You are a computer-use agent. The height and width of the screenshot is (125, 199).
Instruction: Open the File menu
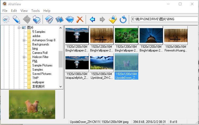pyautogui.click(x=5, y=11)
